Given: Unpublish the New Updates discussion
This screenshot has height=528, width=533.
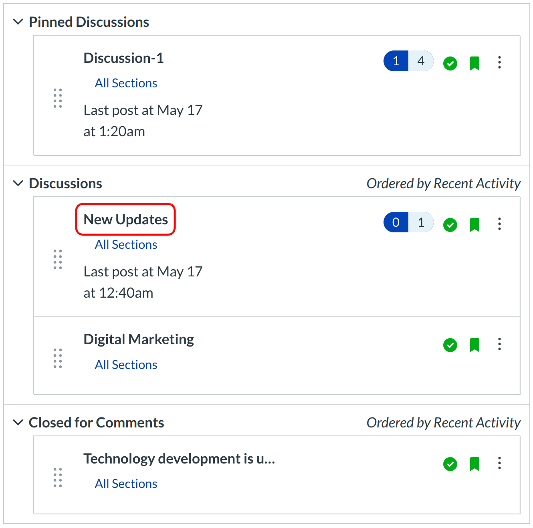Looking at the screenshot, I should pyautogui.click(x=450, y=225).
